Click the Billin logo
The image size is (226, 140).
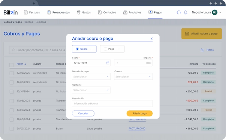tap(10, 12)
